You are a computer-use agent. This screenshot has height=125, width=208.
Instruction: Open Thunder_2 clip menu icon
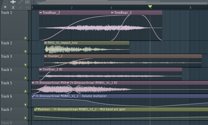pos(46,56)
